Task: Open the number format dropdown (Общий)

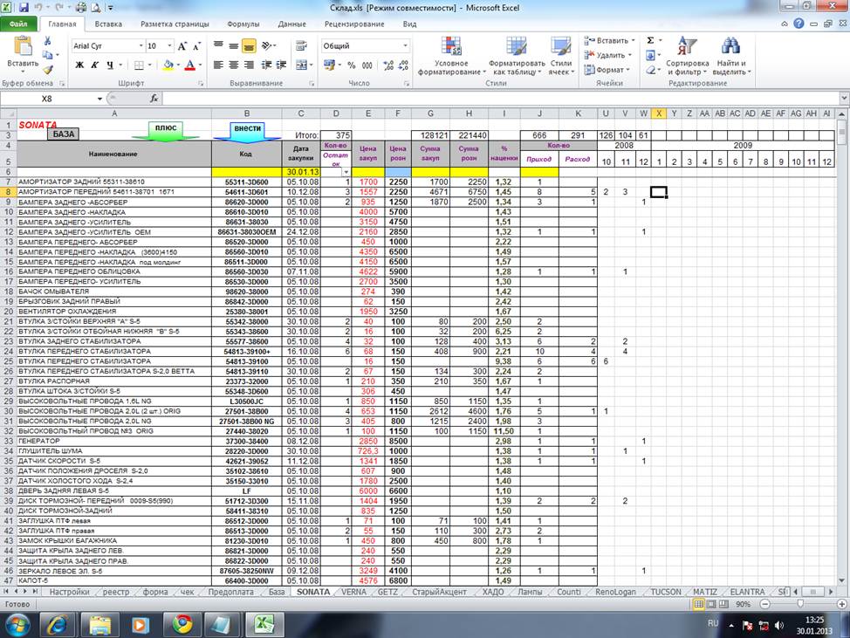Action: coord(405,46)
